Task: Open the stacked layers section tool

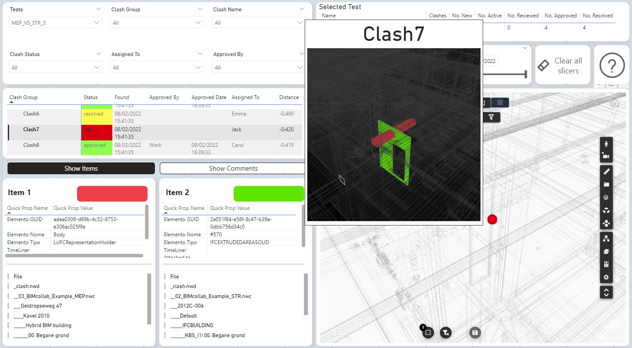Action: click(x=606, y=197)
